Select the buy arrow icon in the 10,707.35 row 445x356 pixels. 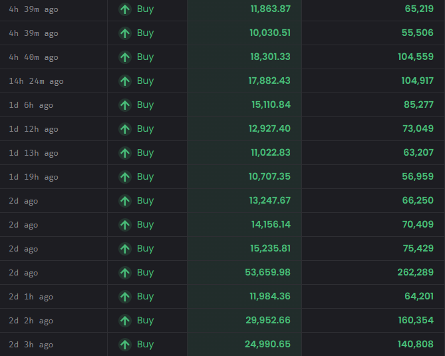[x=125, y=177]
